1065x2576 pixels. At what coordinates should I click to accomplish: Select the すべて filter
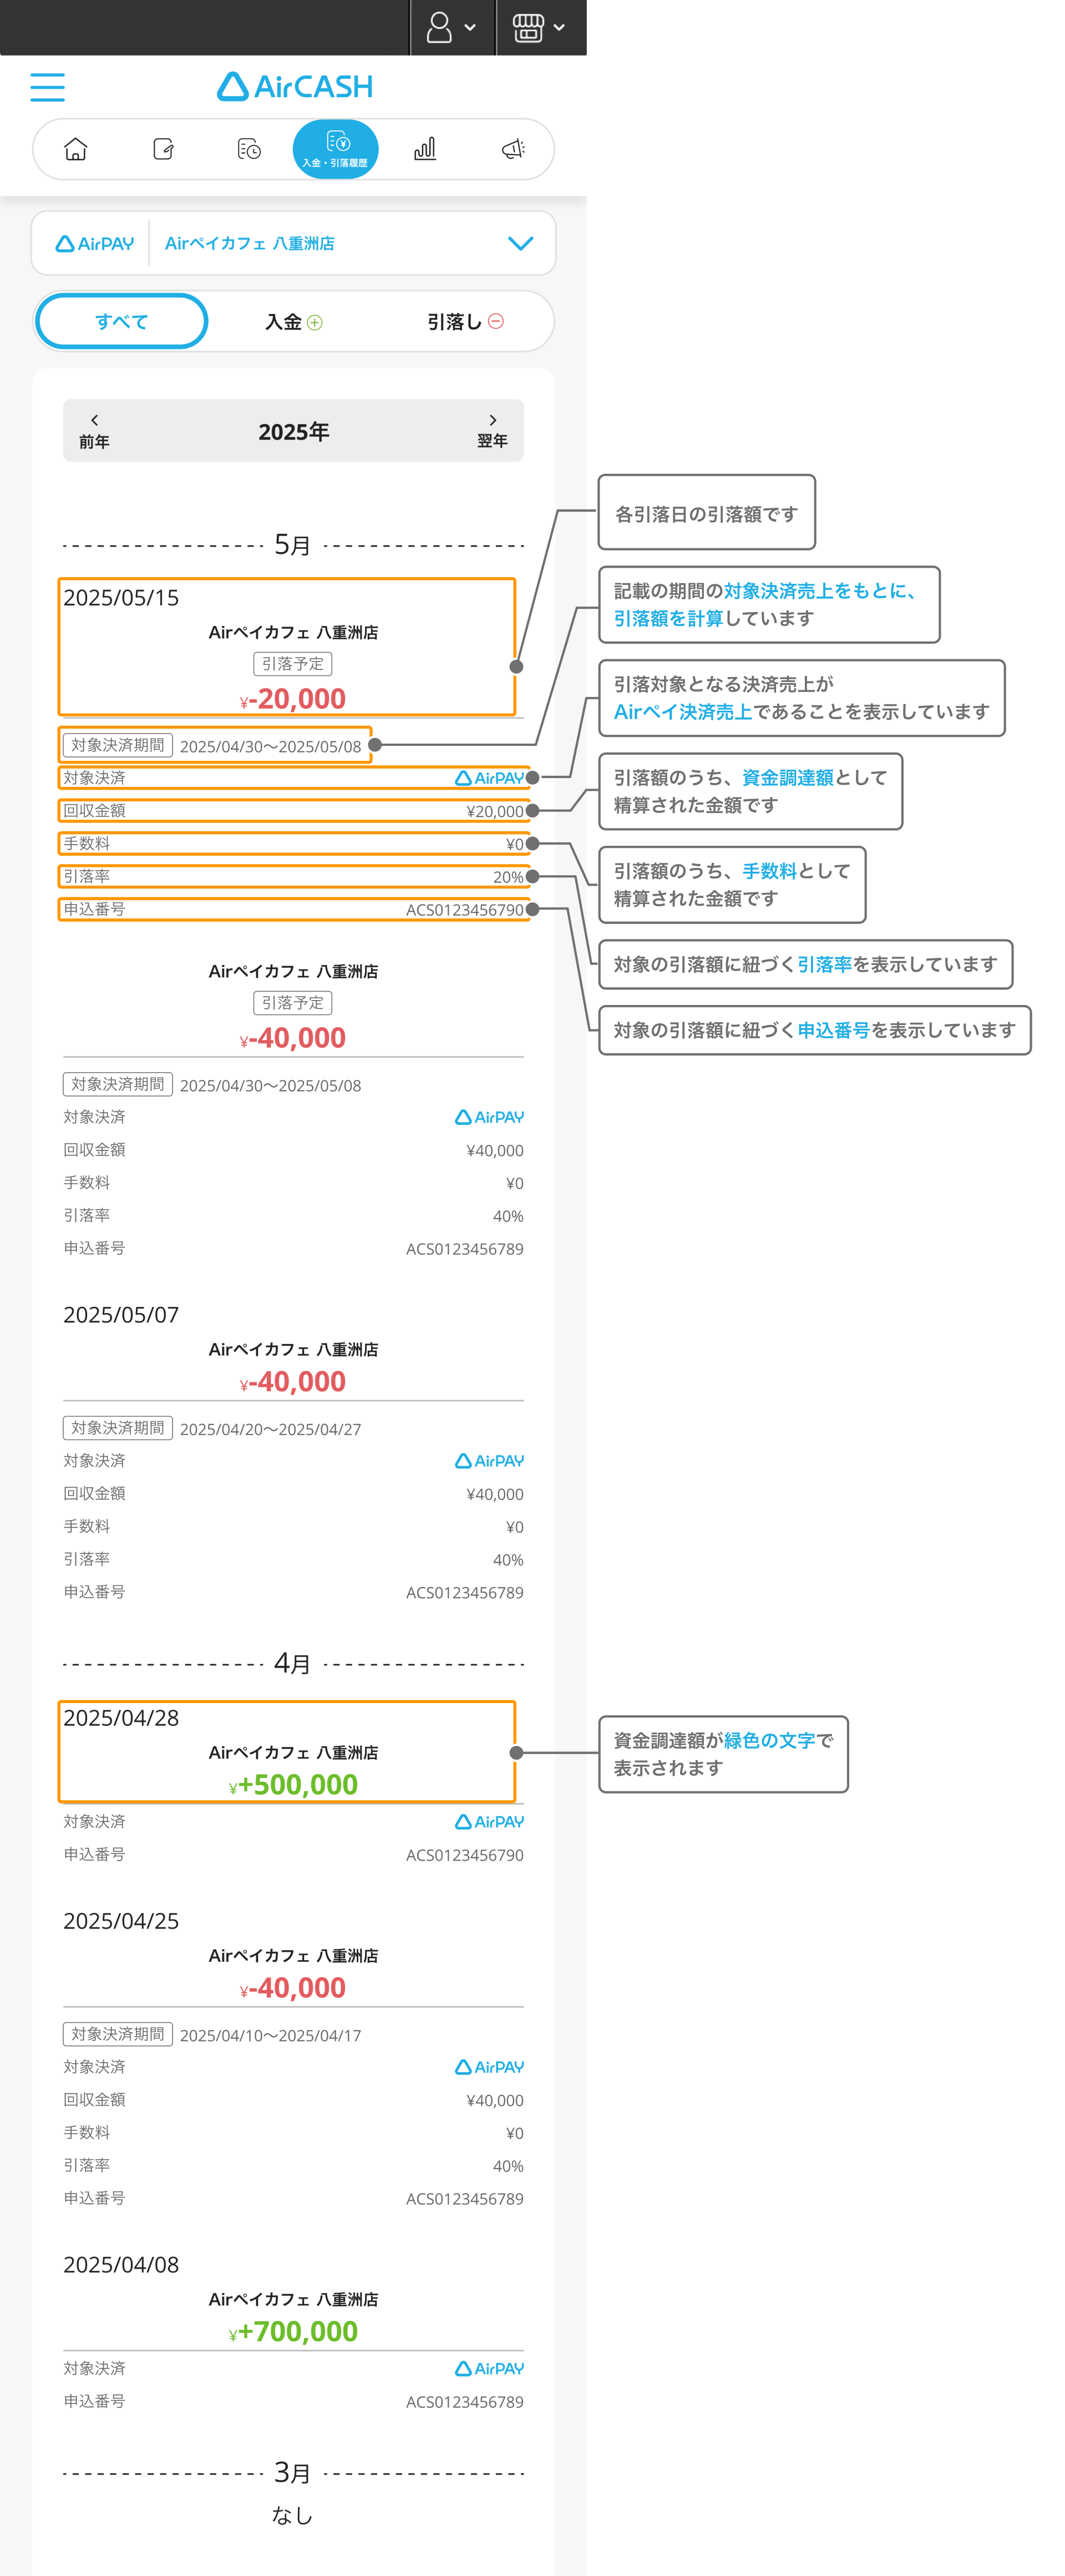tap(122, 321)
